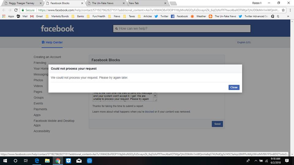The image size is (294, 165).
Task: Open File Explorer from the taskbar
Action: pyautogui.click(x=47, y=161)
